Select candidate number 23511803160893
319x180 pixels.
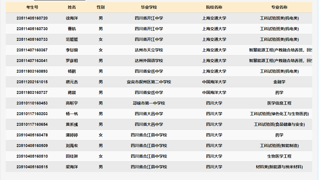pyautogui.click(x=32, y=71)
